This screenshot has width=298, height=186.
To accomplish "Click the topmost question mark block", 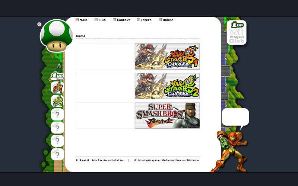I will tap(57, 115).
